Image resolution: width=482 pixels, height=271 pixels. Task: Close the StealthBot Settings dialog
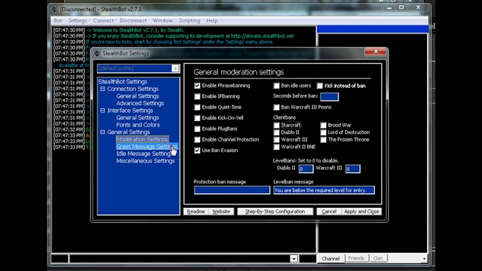(x=375, y=52)
